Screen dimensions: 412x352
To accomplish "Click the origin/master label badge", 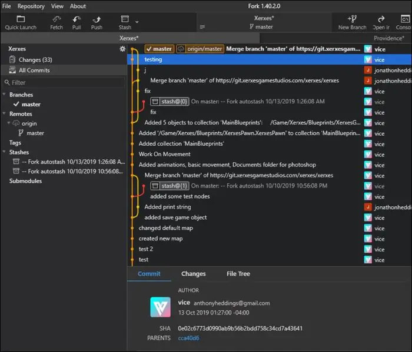I will tap(200, 49).
